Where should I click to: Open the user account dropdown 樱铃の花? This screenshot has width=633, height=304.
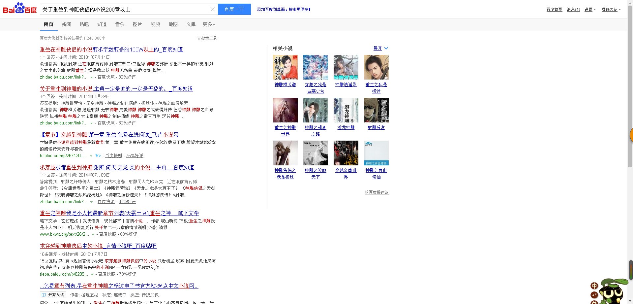tap(611, 10)
